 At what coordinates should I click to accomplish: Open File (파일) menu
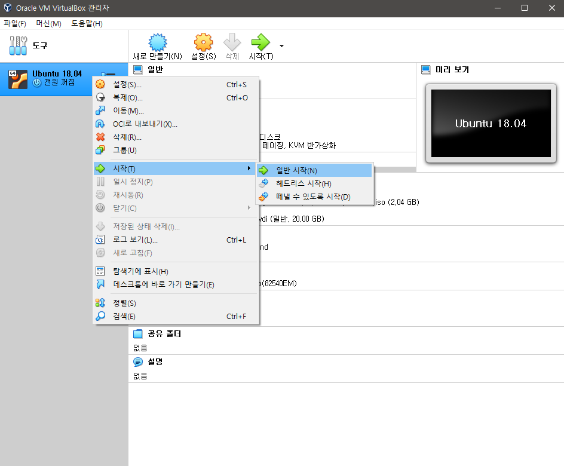pyautogui.click(x=15, y=24)
